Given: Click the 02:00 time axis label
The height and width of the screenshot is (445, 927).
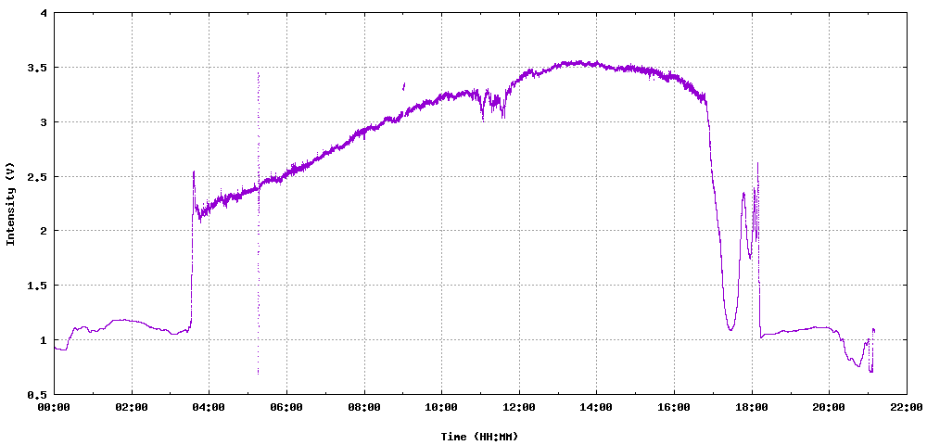Looking at the screenshot, I should pos(132,407).
